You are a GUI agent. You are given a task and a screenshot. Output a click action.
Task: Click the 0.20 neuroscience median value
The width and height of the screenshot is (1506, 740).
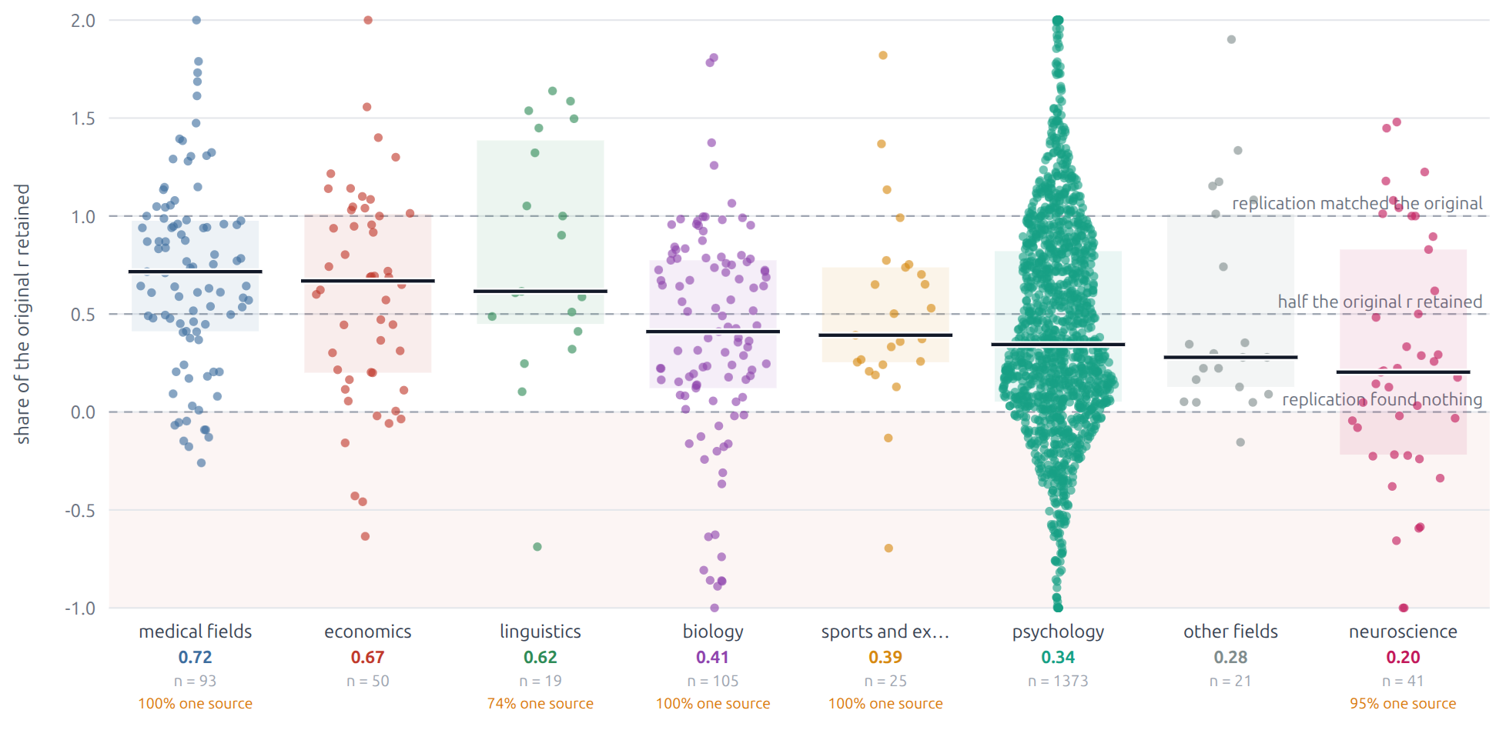coord(1403,657)
